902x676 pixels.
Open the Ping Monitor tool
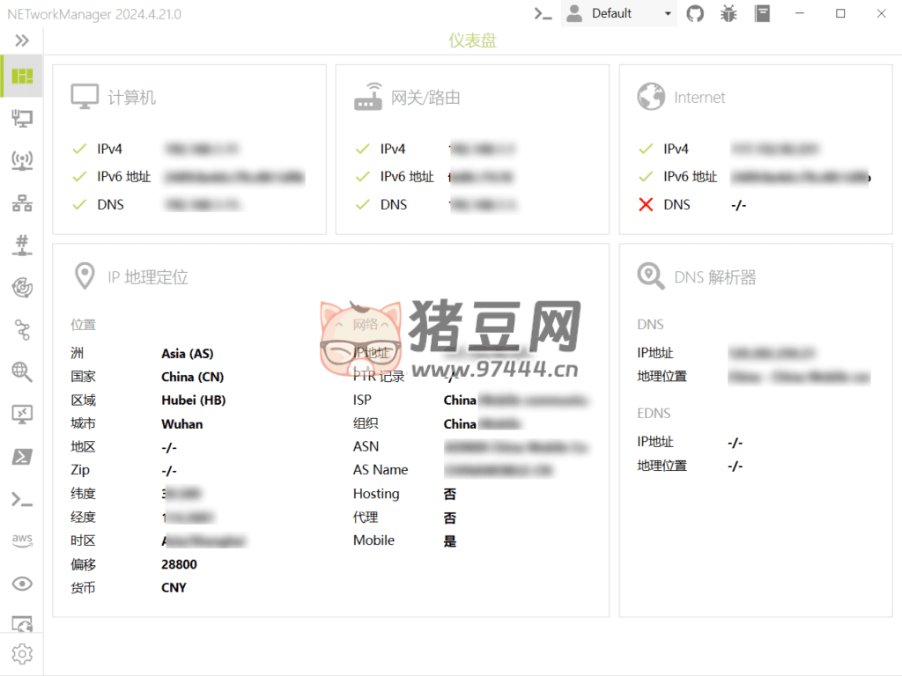(22, 287)
